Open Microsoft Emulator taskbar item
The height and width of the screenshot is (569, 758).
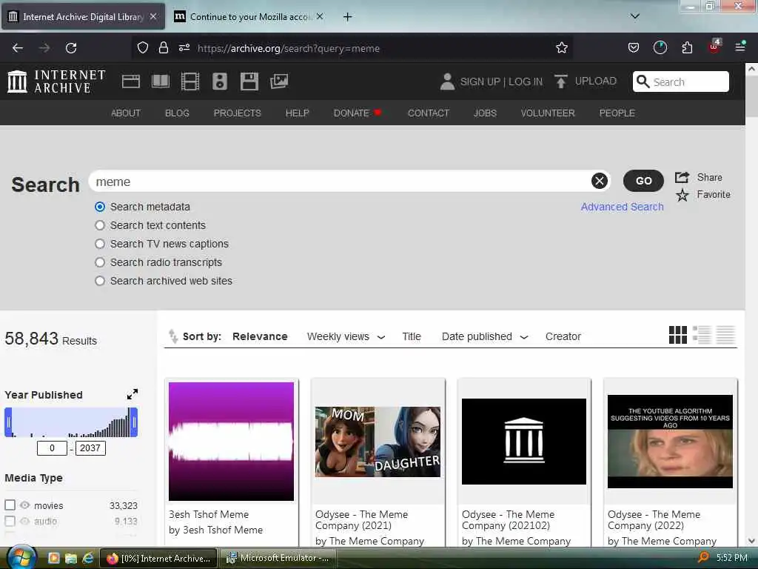277,558
